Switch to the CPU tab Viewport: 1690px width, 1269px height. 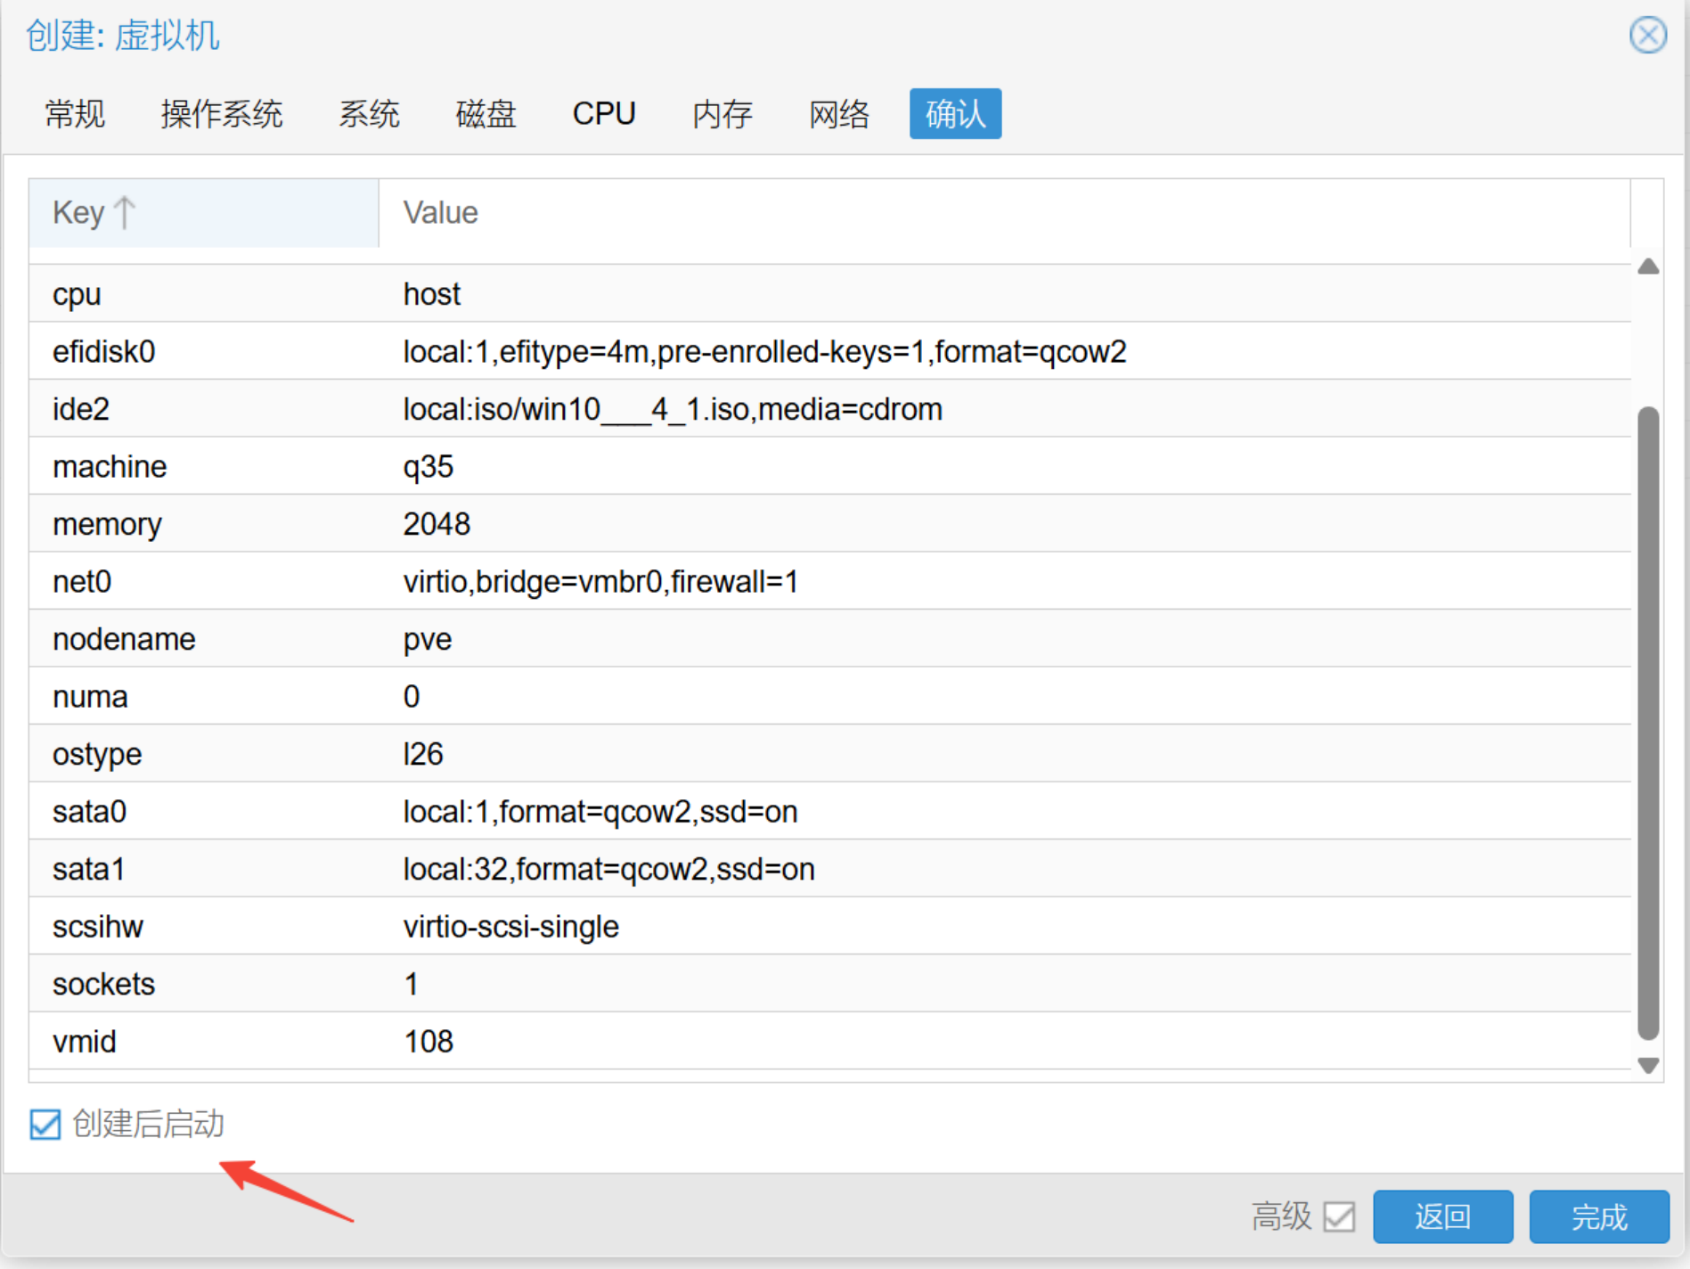click(x=603, y=114)
